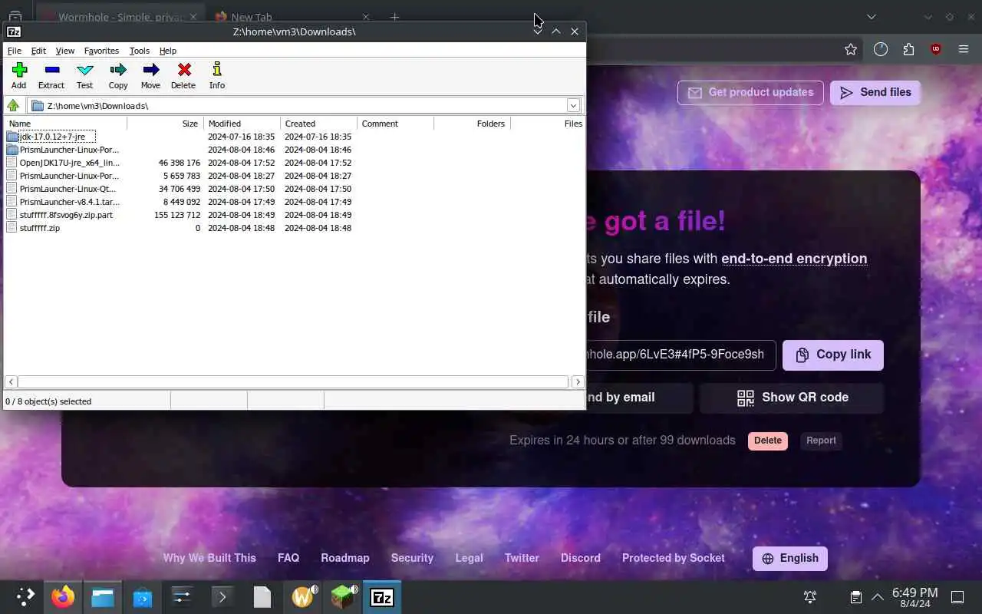Click the red Delete toolbar icon
Image resolution: width=982 pixels, height=614 pixels.
pos(183,75)
